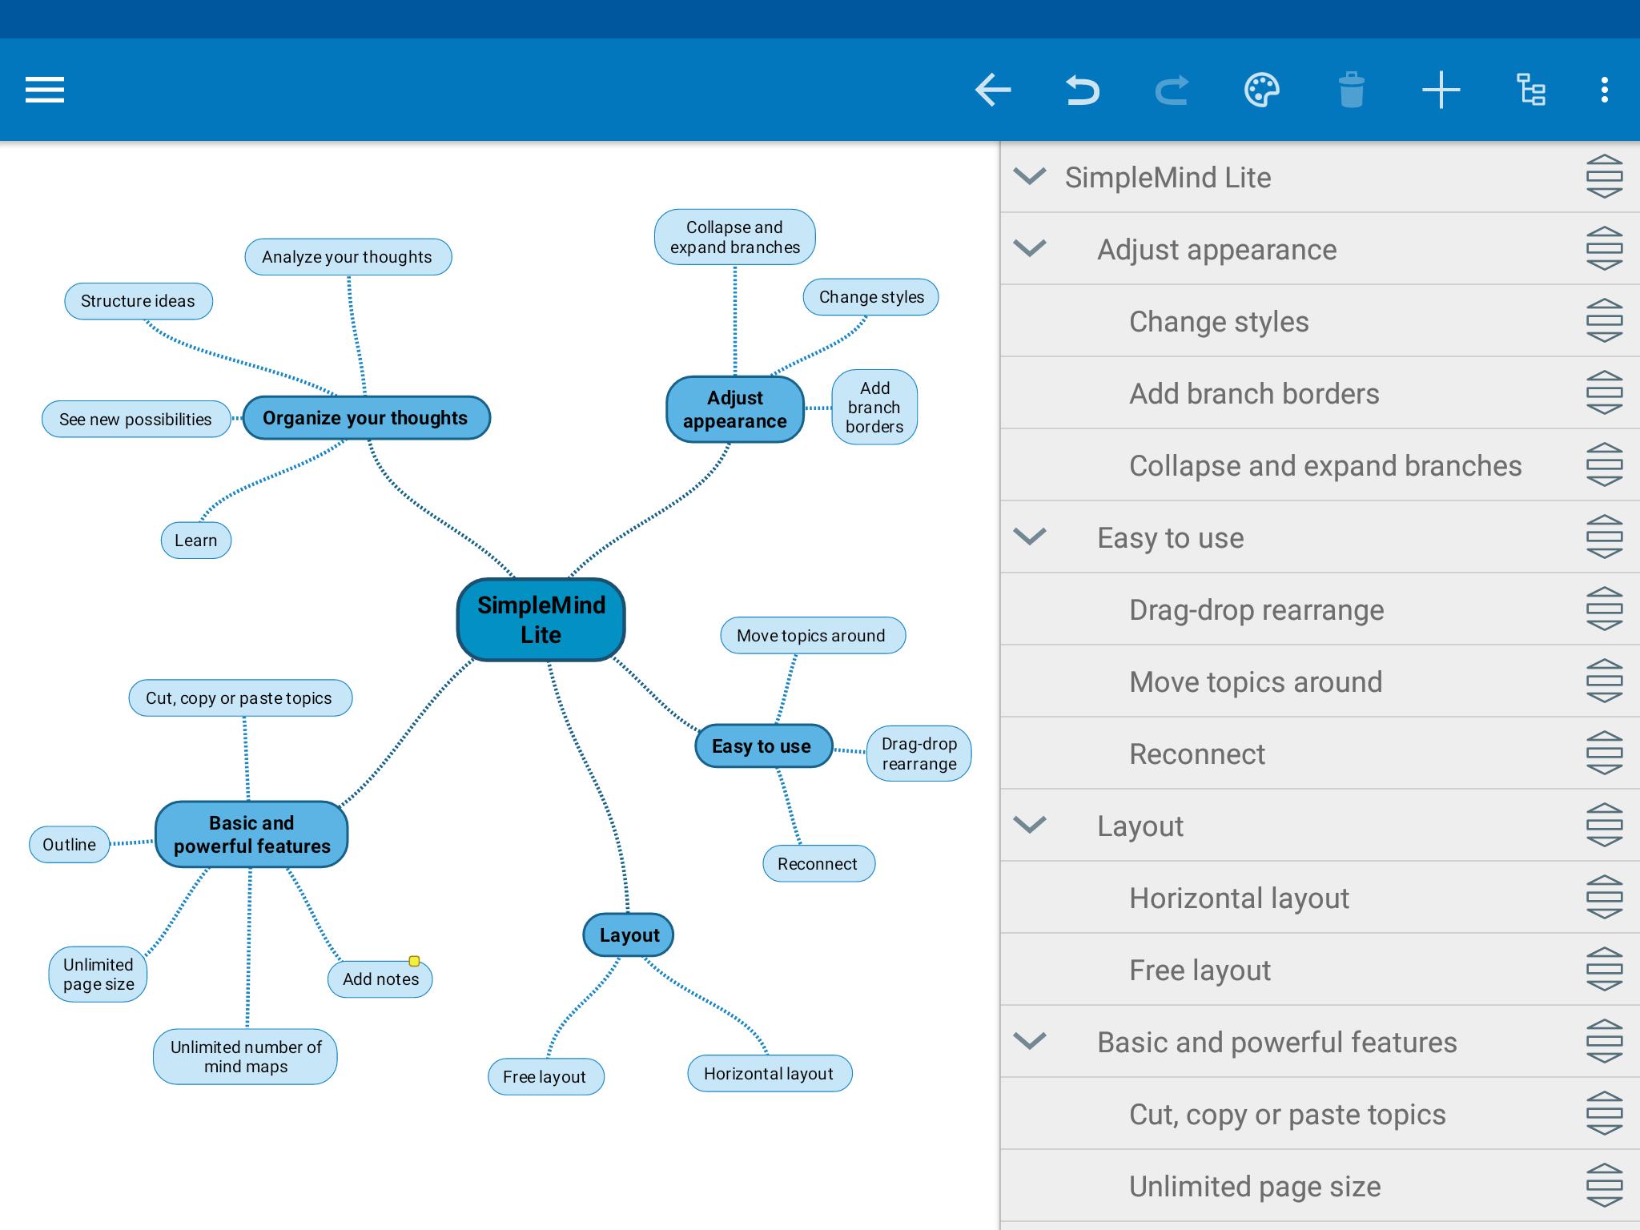Tap reorder handle for Cut, copy or paste topics row
This screenshot has width=1640, height=1230.
(1604, 1114)
